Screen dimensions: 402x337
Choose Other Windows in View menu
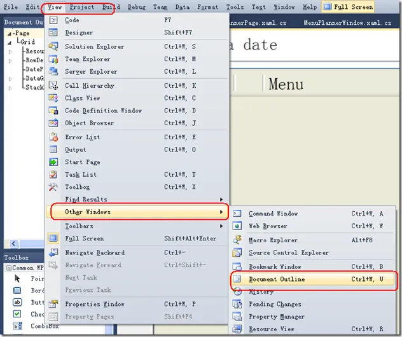[x=137, y=212]
